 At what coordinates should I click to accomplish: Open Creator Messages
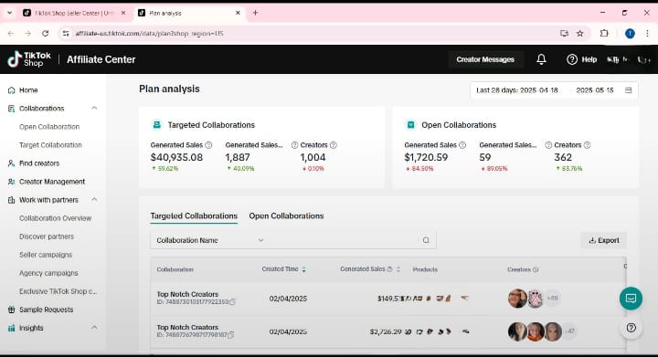[485, 59]
